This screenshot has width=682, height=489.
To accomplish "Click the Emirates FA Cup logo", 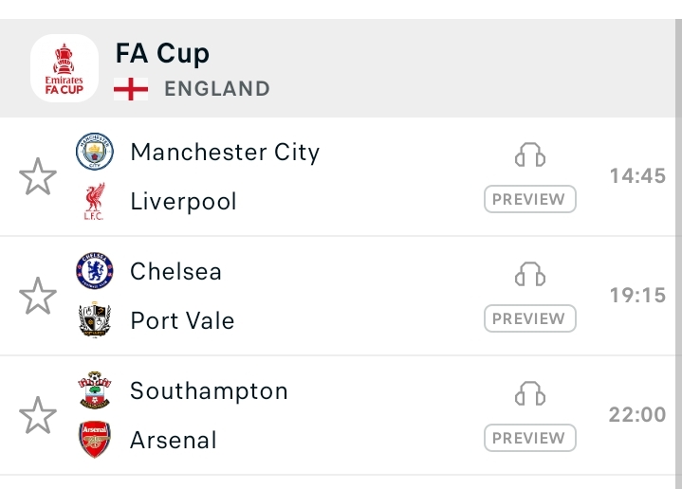I will pos(65,68).
